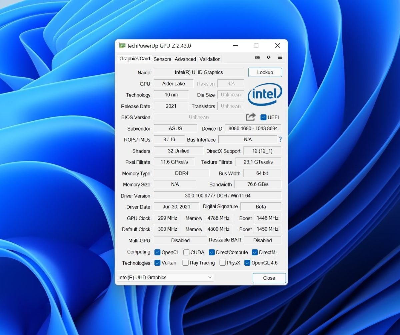Click the Device ID value field

(x=253, y=129)
